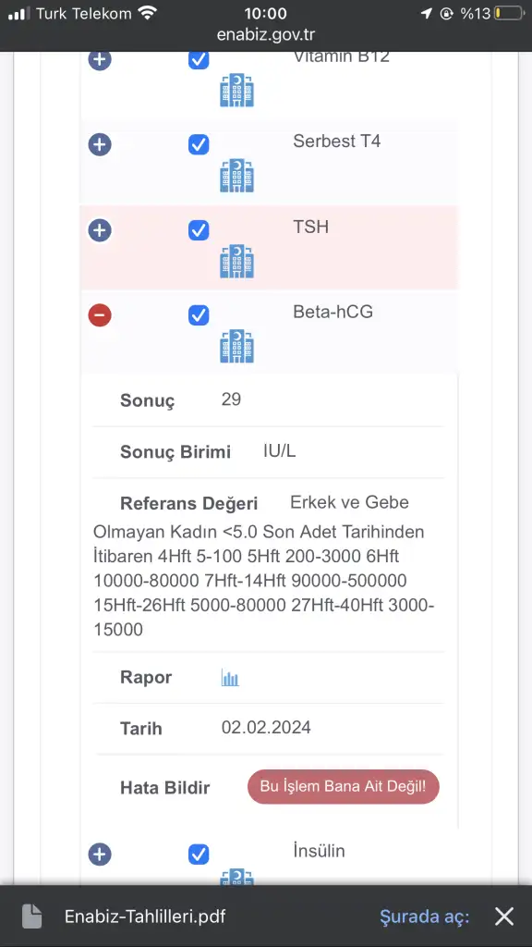
Task: Tap the enabiz.gov.tr address bar
Action: pyautogui.click(x=266, y=34)
